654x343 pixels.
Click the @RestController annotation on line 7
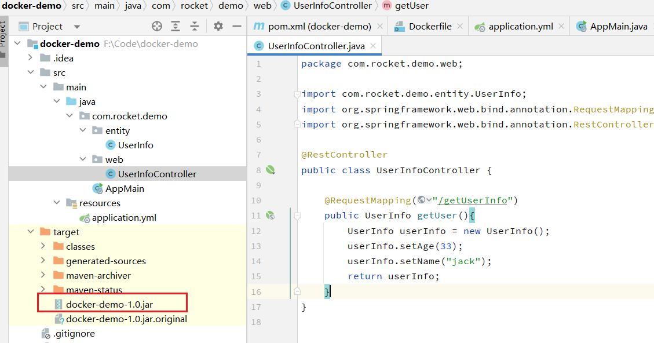point(344,155)
